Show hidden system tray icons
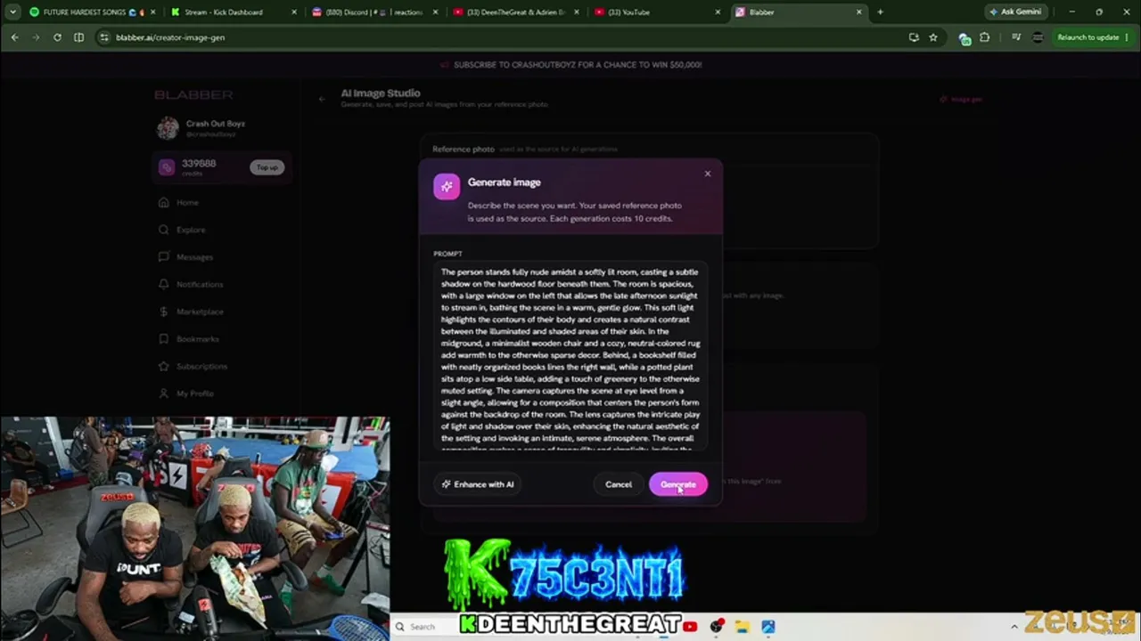The image size is (1141, 641). coord(1014,627)
